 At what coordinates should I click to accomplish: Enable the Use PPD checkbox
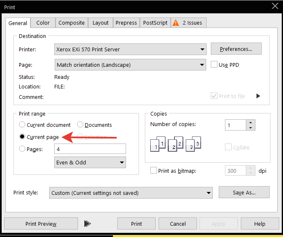tap(214, 64)
